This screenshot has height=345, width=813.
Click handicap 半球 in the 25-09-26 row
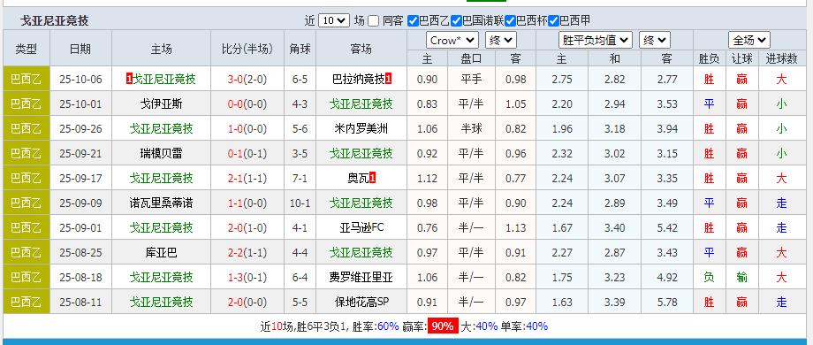pos(471,128)
